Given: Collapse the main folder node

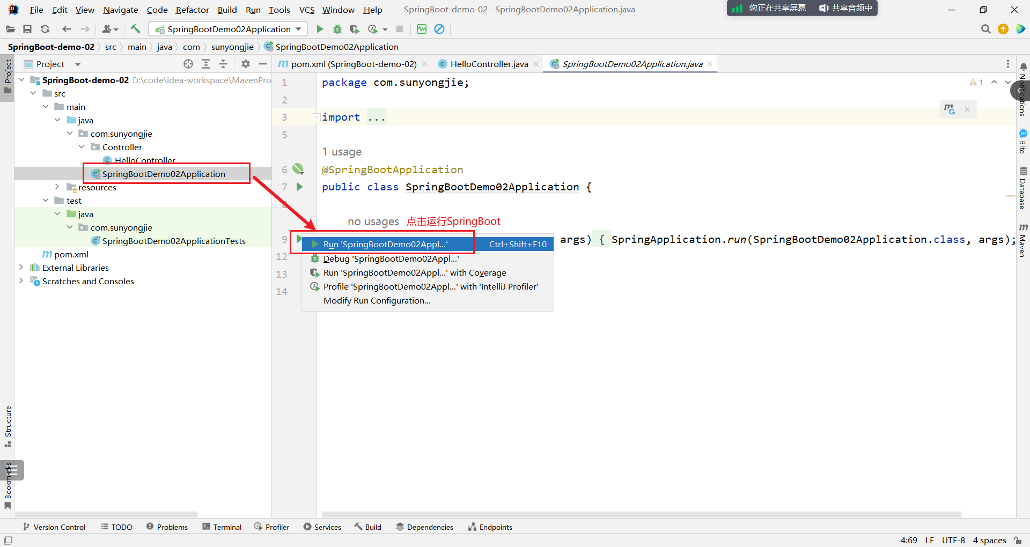Looking at the screenshot, I should [46, 107].
